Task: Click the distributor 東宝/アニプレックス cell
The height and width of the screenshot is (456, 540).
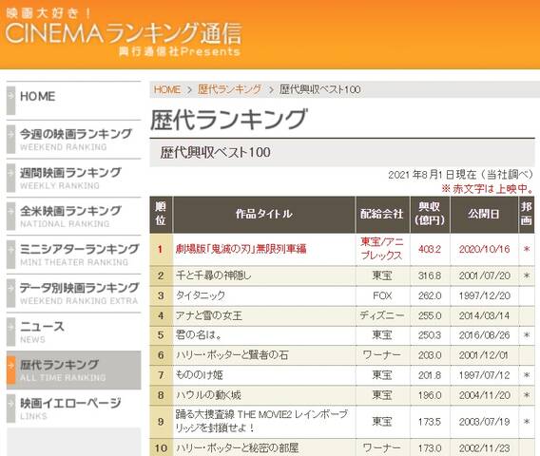Action: [x=382, y=249]
